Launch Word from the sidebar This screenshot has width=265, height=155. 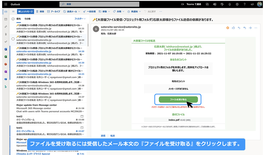pyautogui.click(x=6, y=49)
